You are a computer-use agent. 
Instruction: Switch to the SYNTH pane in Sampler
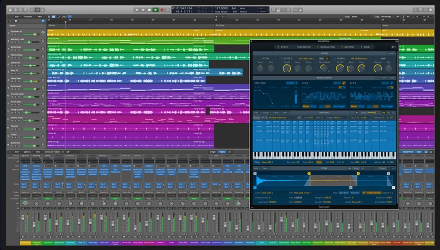(x=283, y=47)
